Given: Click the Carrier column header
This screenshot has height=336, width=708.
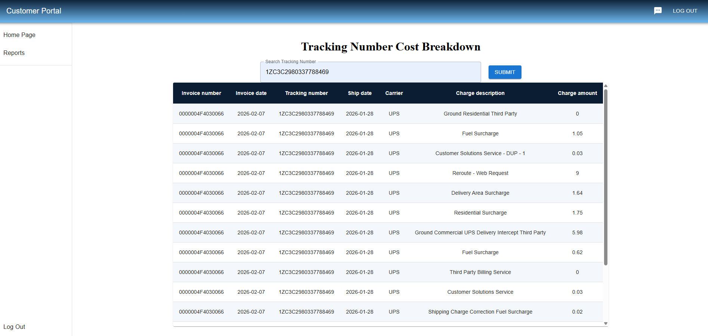Looking at the screenshot, I should pos(394,93).
